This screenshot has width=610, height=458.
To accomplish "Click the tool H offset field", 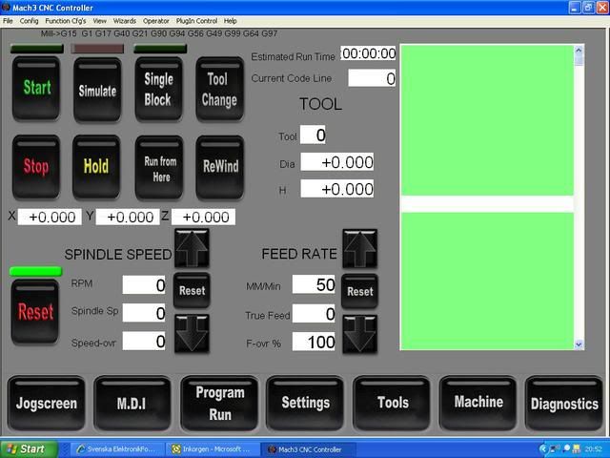I will (x=336, y=189).
